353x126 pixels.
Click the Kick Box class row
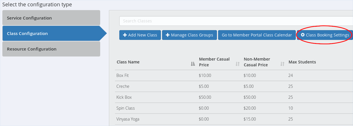coord(124,97)
